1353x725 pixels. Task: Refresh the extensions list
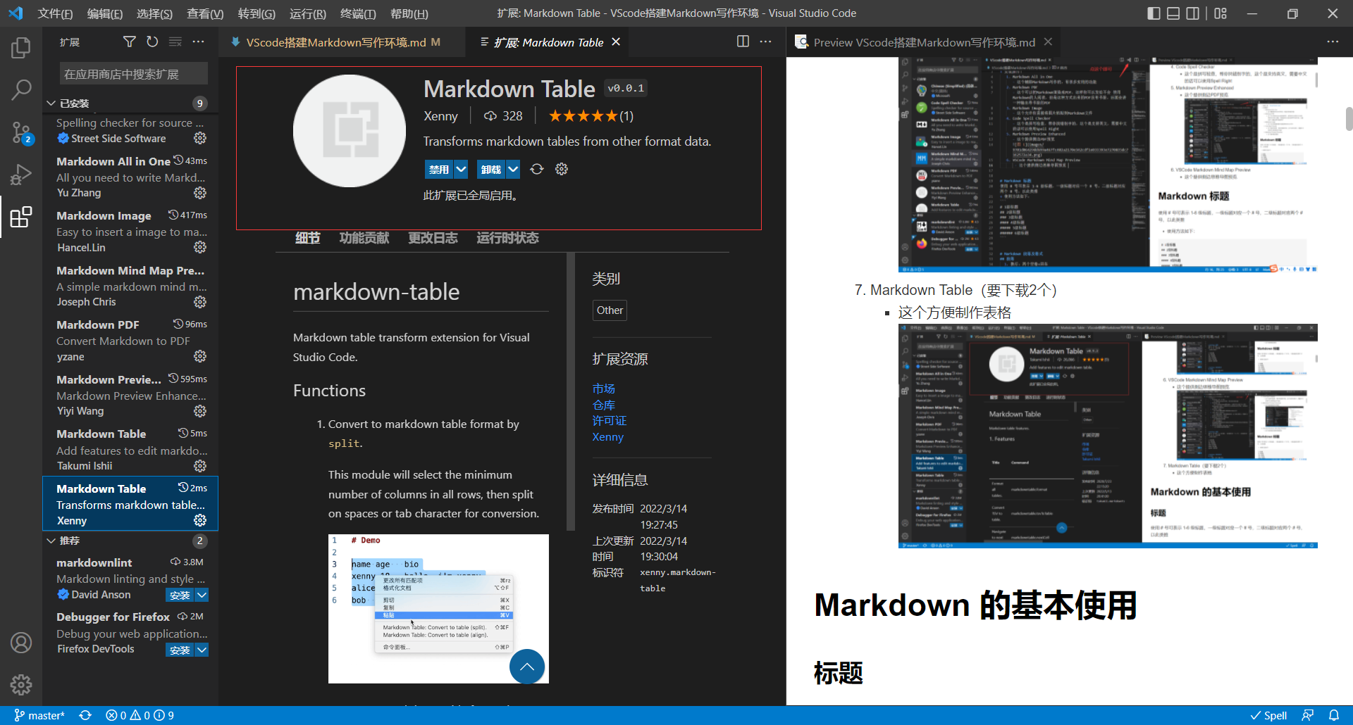pos(152,42)
